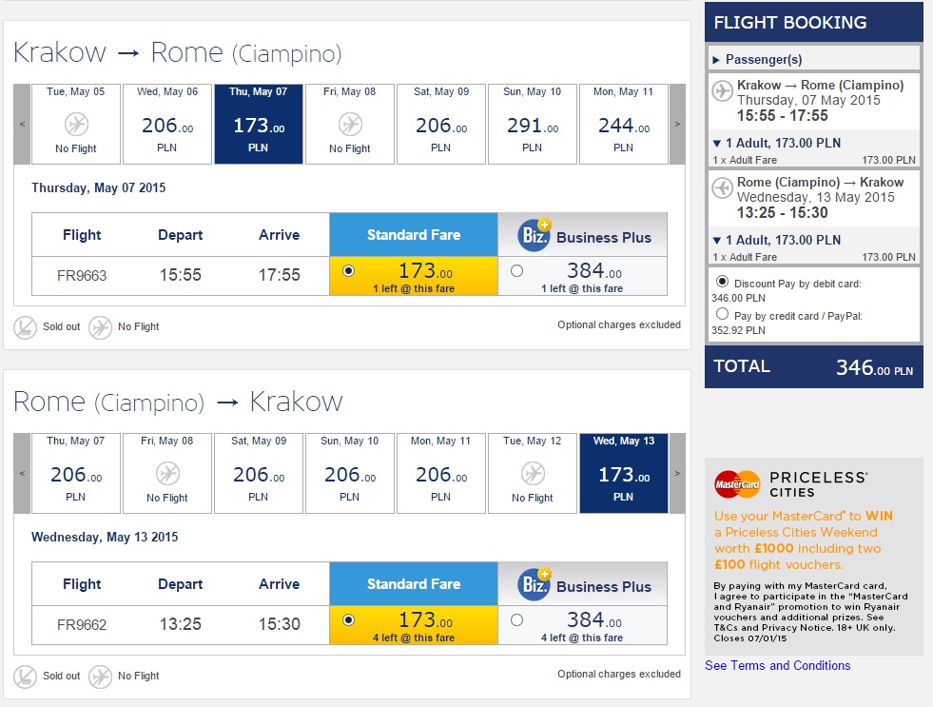Click the MasterCard logo in promotion

pyautogui.click(x=737, y=484)
